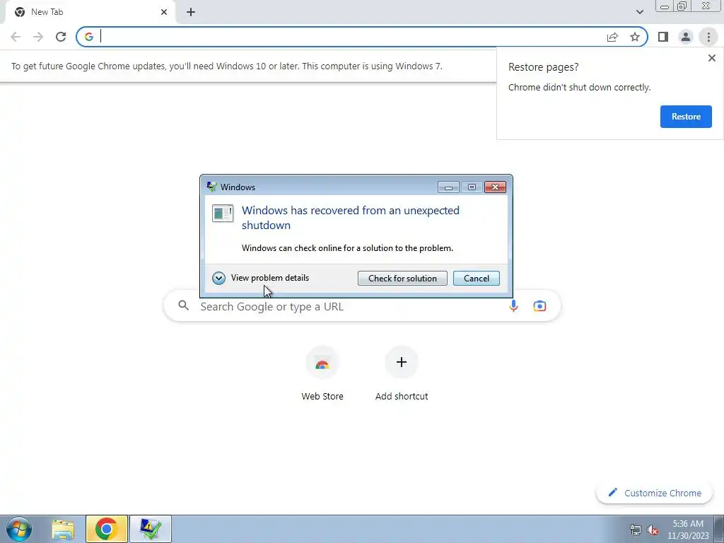Click Chrome icon in taskbar

click(106, 529)
